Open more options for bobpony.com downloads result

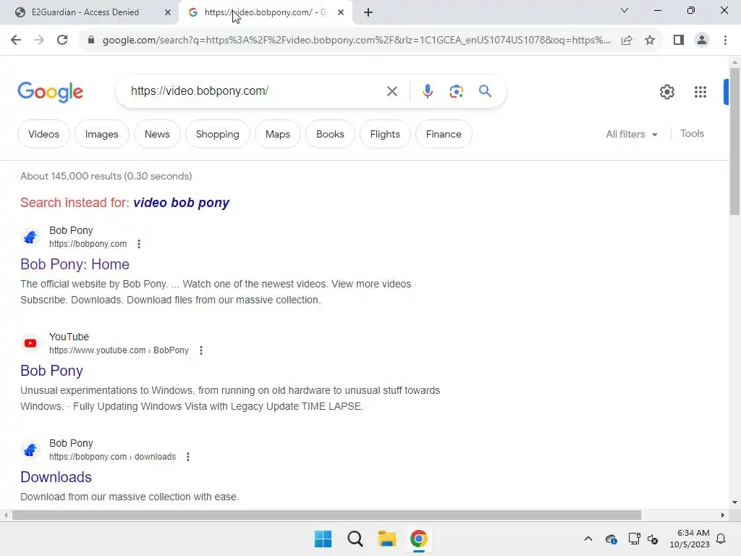(188, 457)
